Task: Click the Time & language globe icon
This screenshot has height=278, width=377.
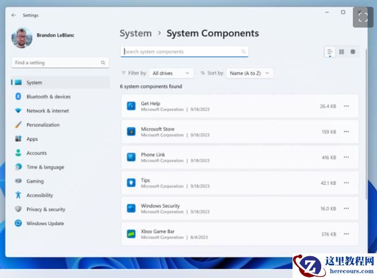Action: [x=18, y=167]
